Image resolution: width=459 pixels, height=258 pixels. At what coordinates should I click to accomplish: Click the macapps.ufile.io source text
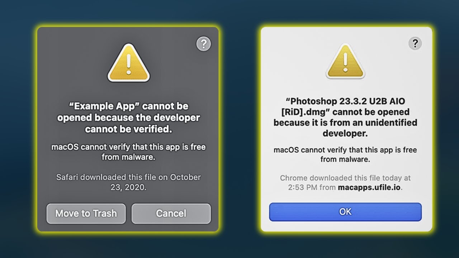369,187
